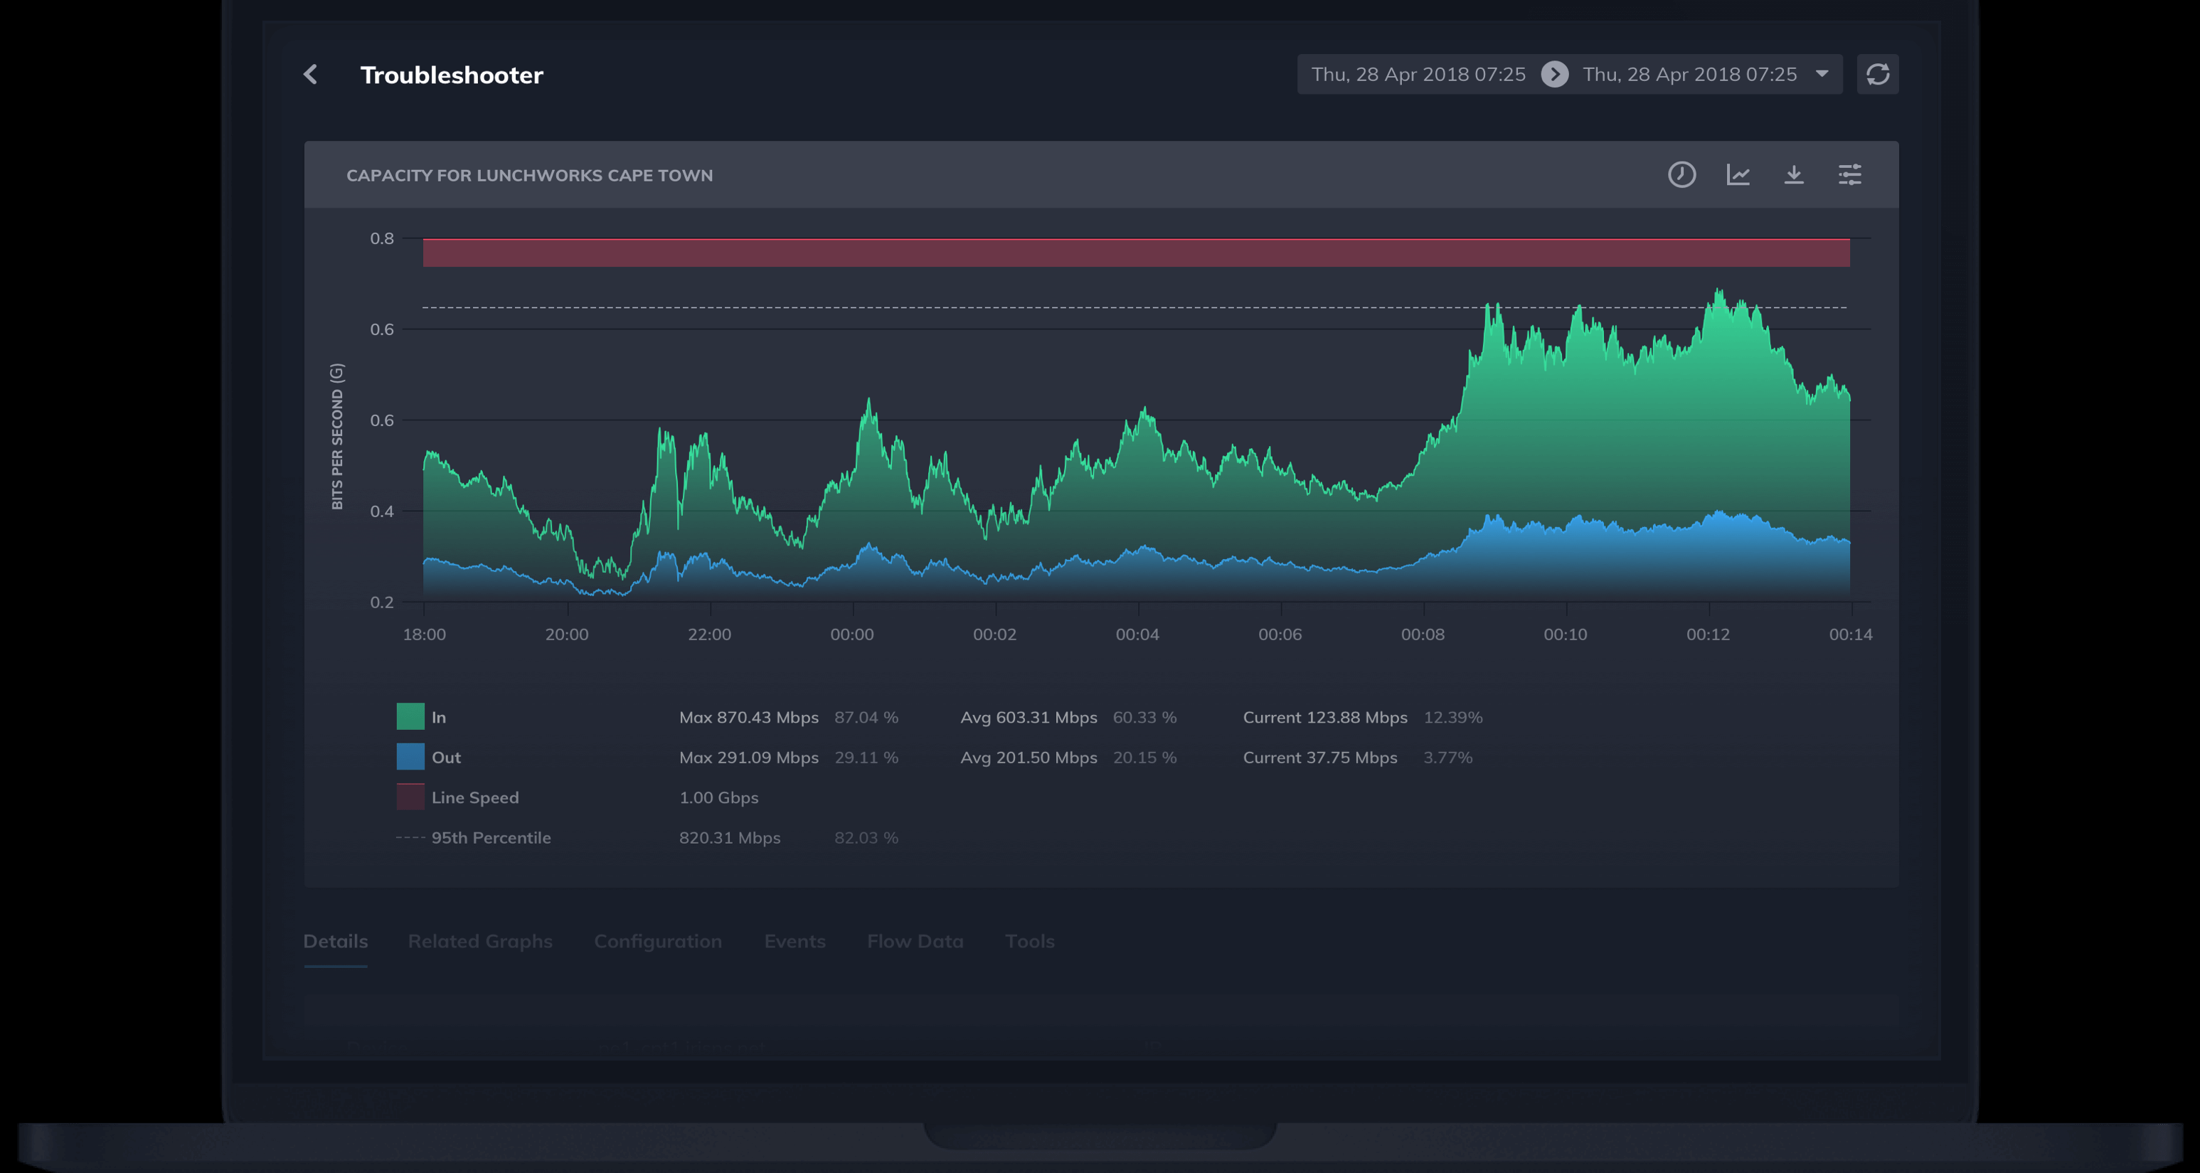The height and width of the screenshot is (1173, 2200).
Task: Select the line chart type icon
Action: pyautogui.click(x=1738, y=175)
